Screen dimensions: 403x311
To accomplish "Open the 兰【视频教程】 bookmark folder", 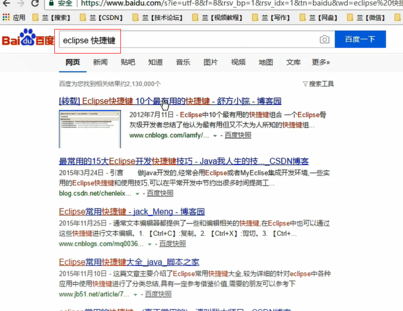I will coord(217,18).
